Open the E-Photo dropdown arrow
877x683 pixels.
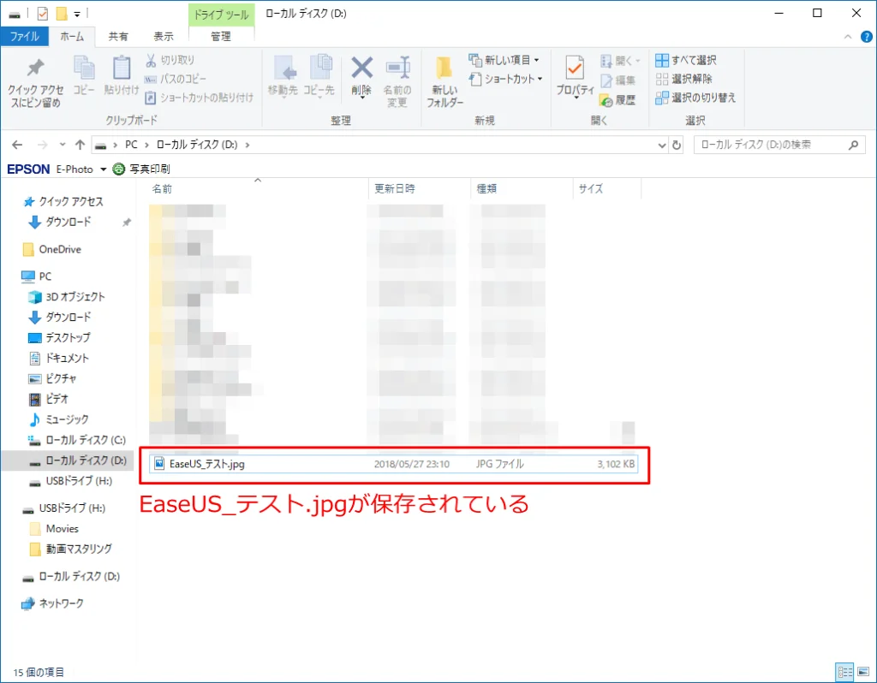coord(104,169)
